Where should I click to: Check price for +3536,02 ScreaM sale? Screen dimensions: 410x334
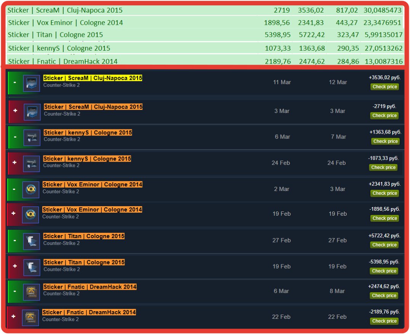(384, 87)
